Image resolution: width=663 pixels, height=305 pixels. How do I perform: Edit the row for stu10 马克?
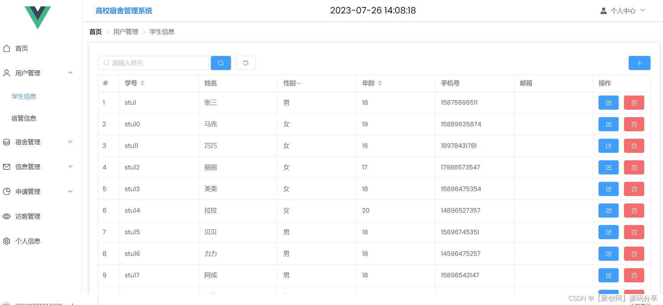click(x=608, y=124)
